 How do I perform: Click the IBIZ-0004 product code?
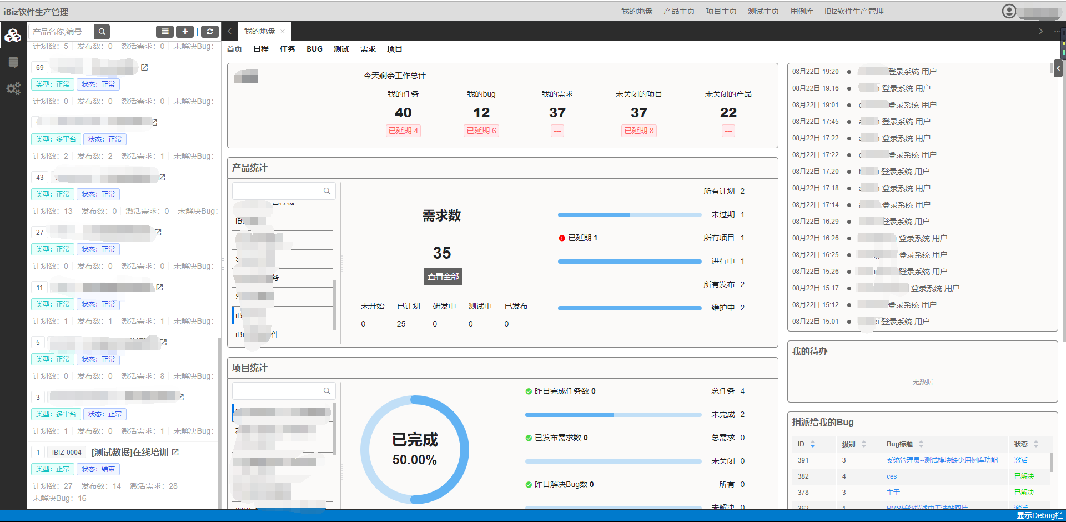tap(67, 453)
